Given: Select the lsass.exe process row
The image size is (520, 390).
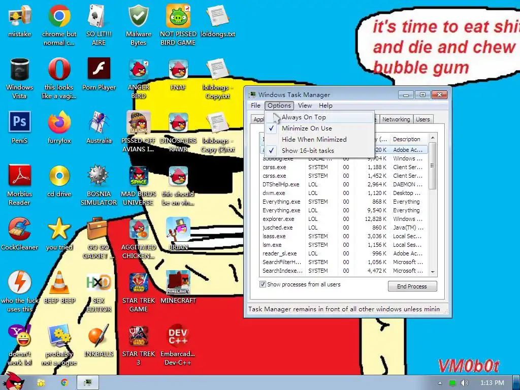Looking at the screenshot, I should 343,236.
